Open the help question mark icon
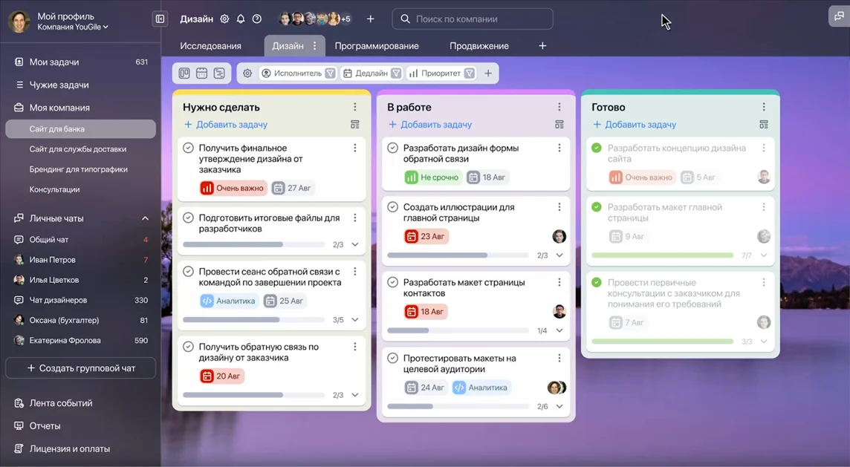The height and width of the screenshot is (467, 850). (x=257, y=19)
